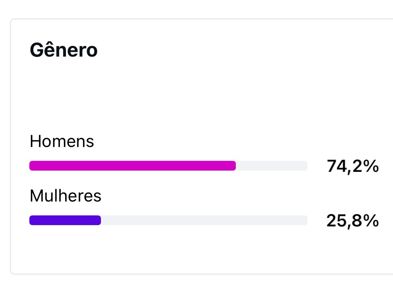393x287 pixels.
Task: Click the middle of the magenta bar
Action: (133, 166)
